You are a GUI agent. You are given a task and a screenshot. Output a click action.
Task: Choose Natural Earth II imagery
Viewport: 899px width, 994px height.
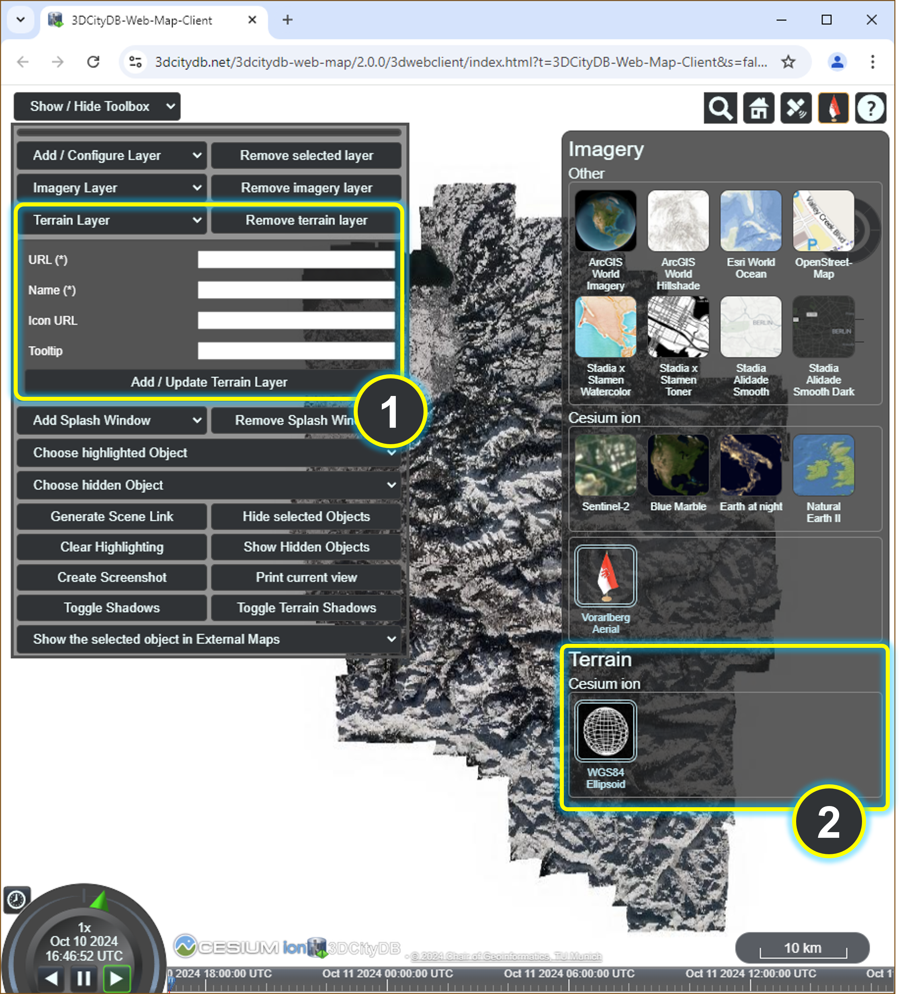point(823,465)
